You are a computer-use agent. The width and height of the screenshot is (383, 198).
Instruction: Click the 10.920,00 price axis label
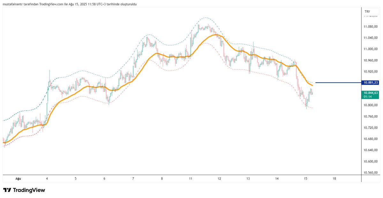371,72
